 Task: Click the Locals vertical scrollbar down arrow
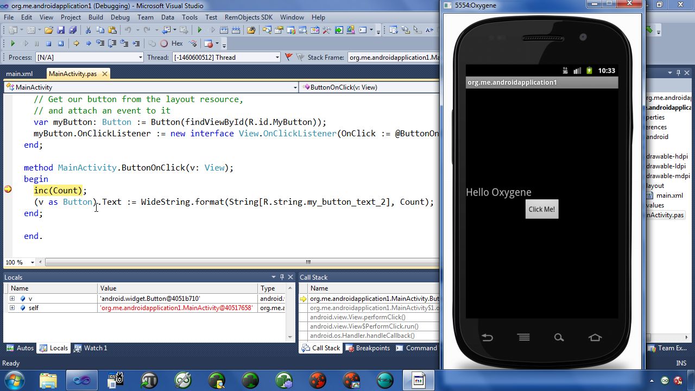290,337
